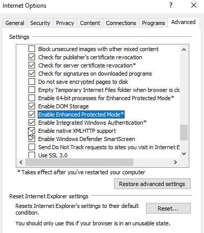Image resolution: width=204 pixels, height=233 pixels.
Task: Uncheck Enable DOM Storage
Action: point(32,106)
